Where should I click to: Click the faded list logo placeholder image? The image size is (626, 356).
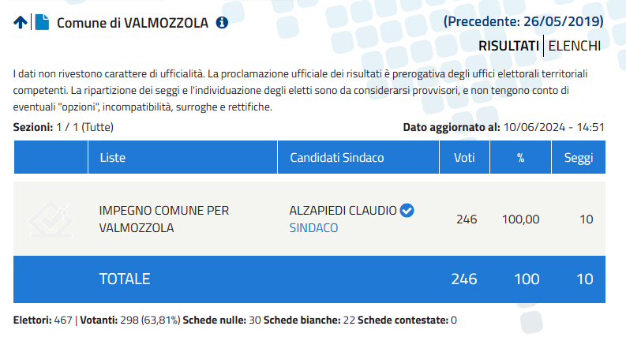pyautogui.click(x=51, y=219)
